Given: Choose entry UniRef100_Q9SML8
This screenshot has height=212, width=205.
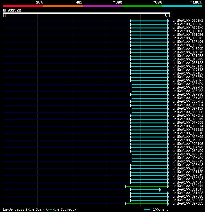Looking at the screenshot, I should (188, 165).
